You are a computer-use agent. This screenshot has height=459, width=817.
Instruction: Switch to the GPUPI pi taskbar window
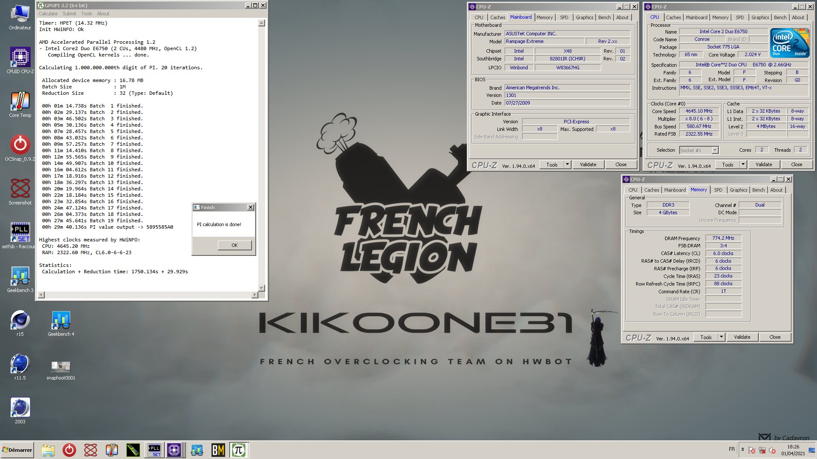coord(239,450)
